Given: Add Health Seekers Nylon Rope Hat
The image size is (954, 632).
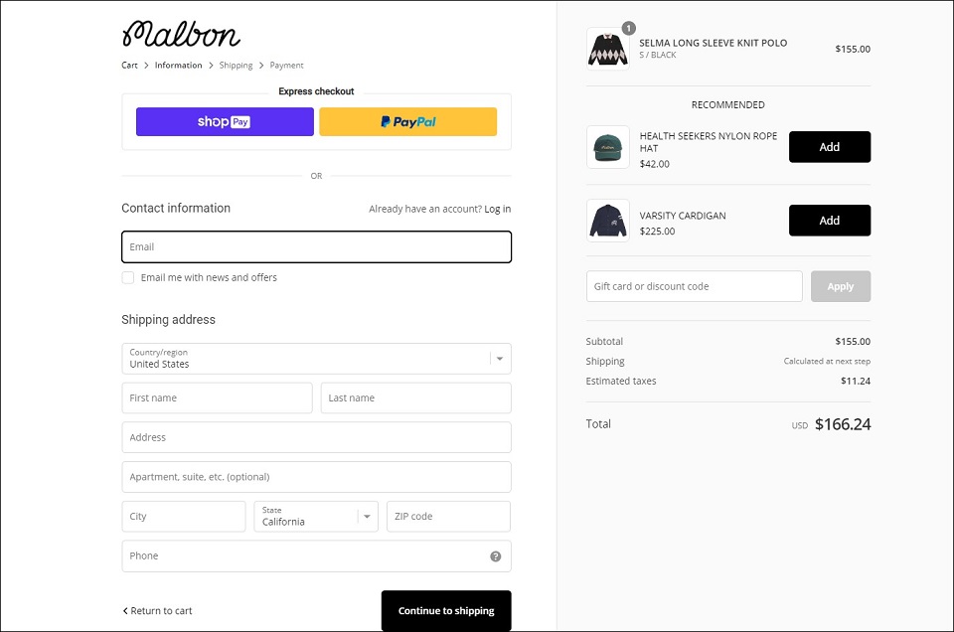Looking at the screenshot, I should click(x=829, y=147).
